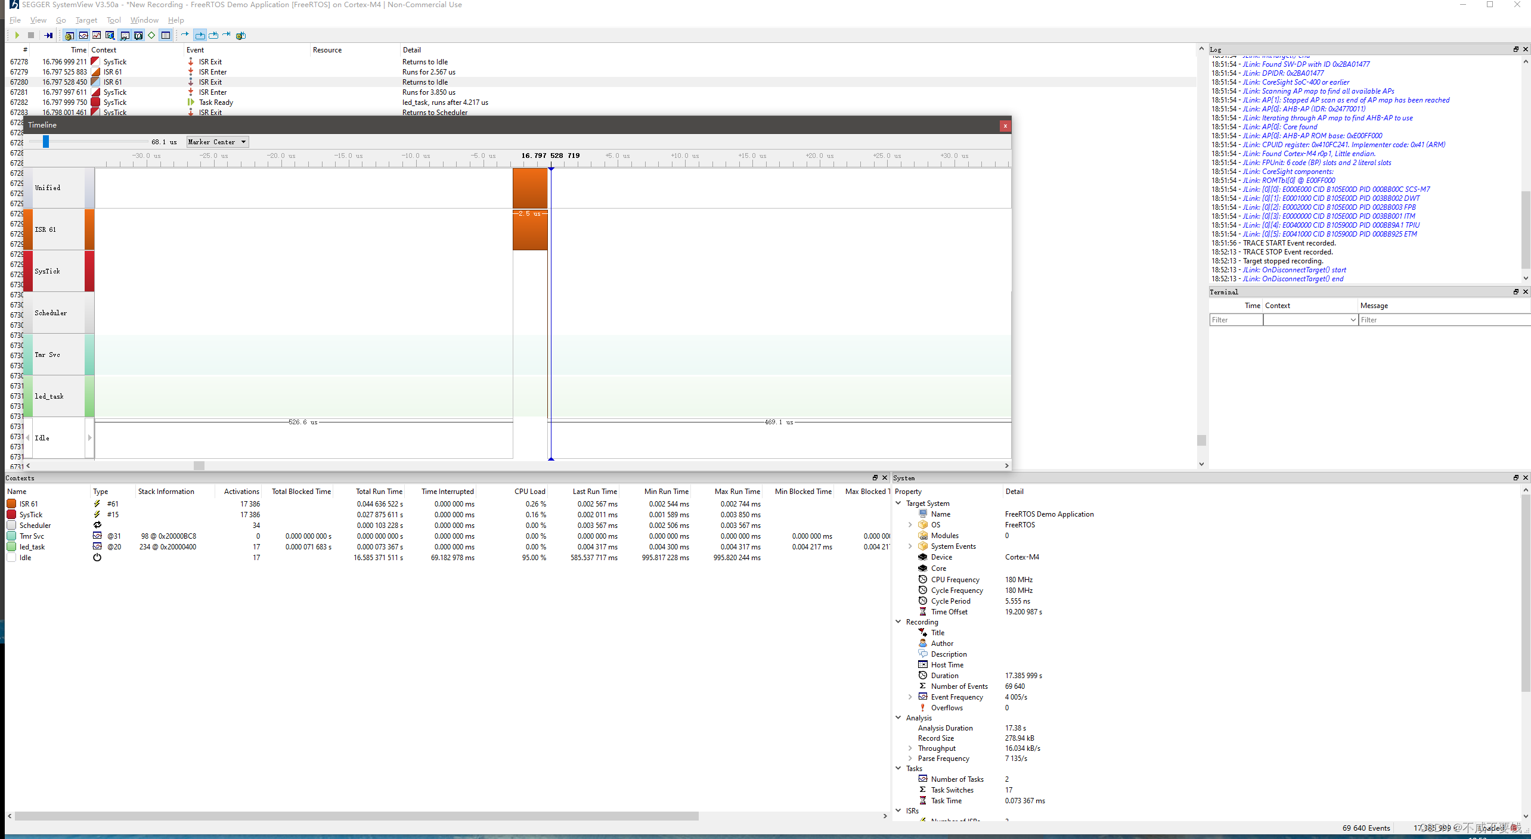This screenshot has width=1531, height=839.
Task: Expand the OS tree node
Action: pos(910,525)
